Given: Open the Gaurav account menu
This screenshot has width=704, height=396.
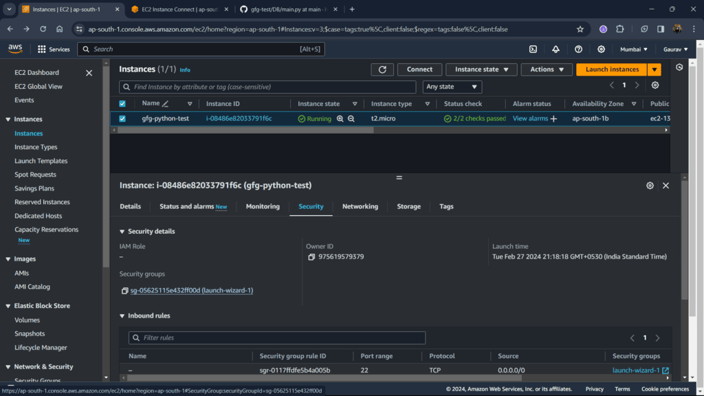Looking at the screenshot, I should [675, 49].
